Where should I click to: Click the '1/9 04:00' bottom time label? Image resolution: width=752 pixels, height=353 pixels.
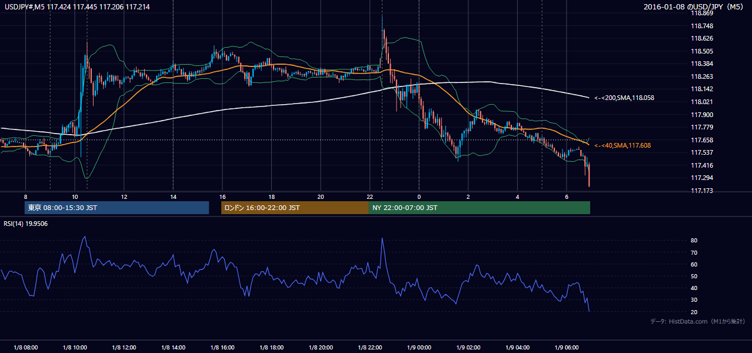[x=517, y=347]
